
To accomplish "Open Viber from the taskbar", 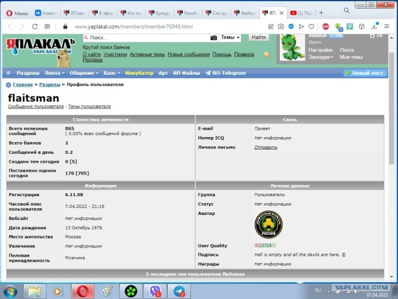I will tap(155, 292).
